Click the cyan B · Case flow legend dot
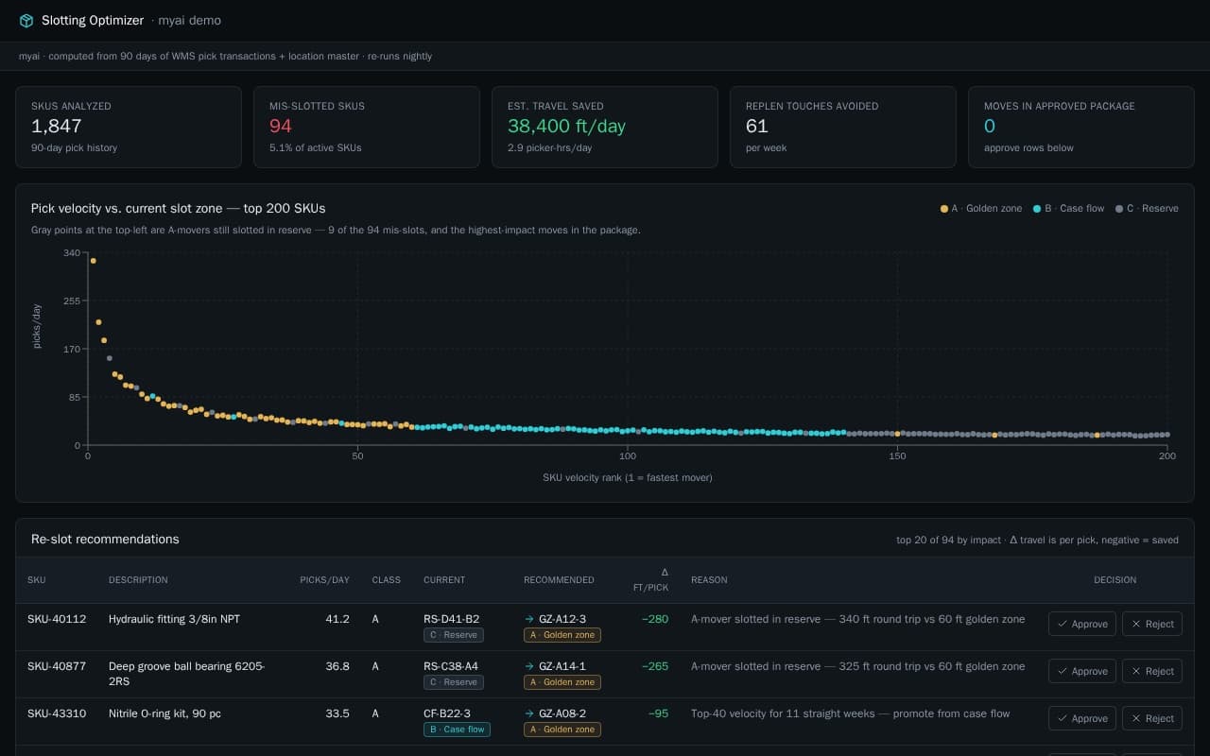Screen dimensions: 1210x756 pos(1037,209)
